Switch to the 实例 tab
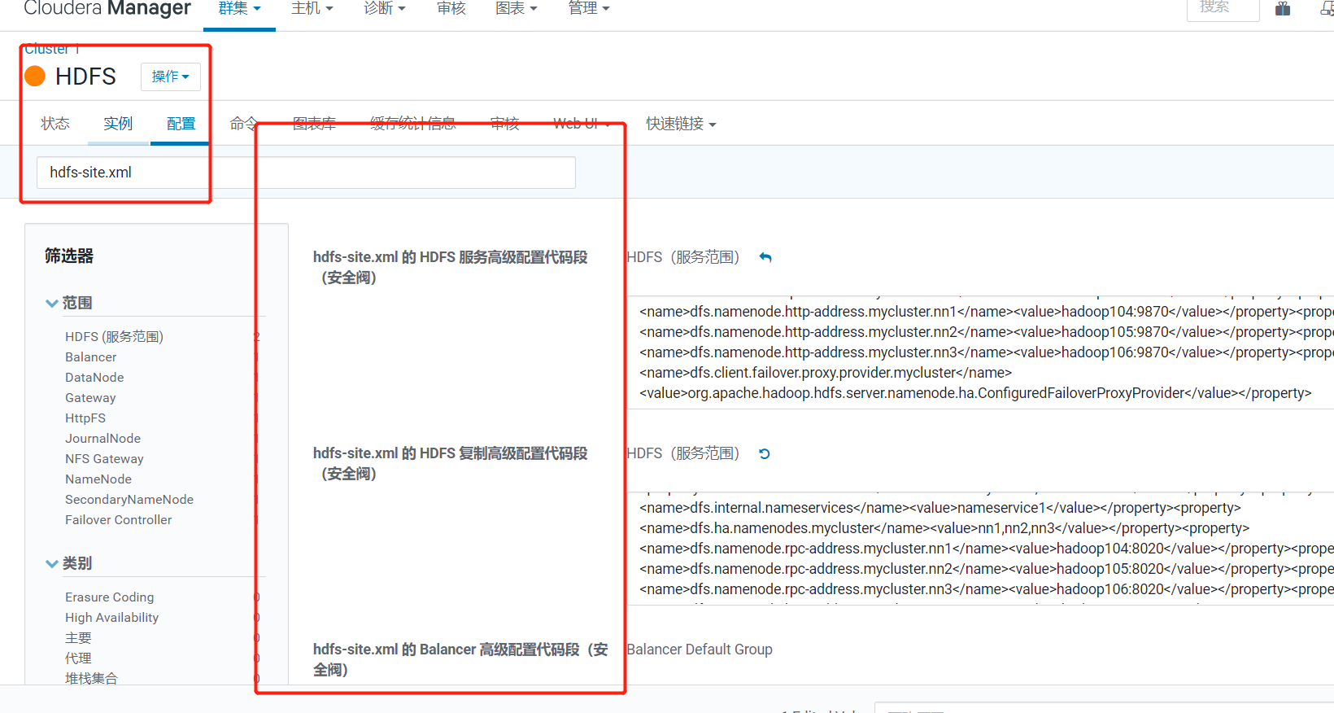The height and width of the screenshot is (713, 1334). [118, 124]
